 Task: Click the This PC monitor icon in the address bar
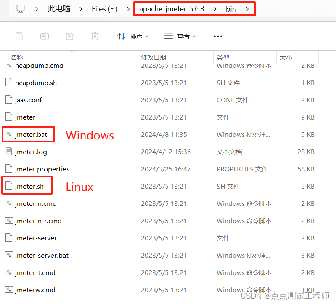pos(21,9)
